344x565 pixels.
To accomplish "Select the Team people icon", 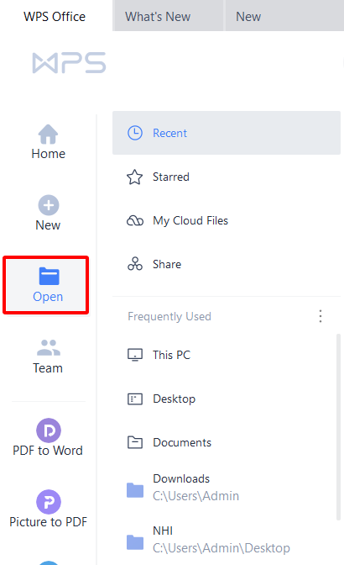I will click(x=49, y=347).
